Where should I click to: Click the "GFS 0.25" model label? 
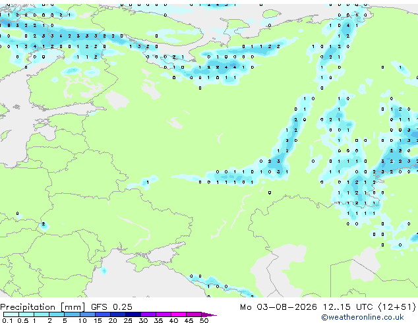pyautogui.click(x=111, y=307)
